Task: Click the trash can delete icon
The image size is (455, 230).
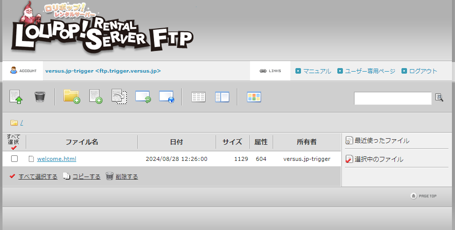Action: (x=40, y=96)
